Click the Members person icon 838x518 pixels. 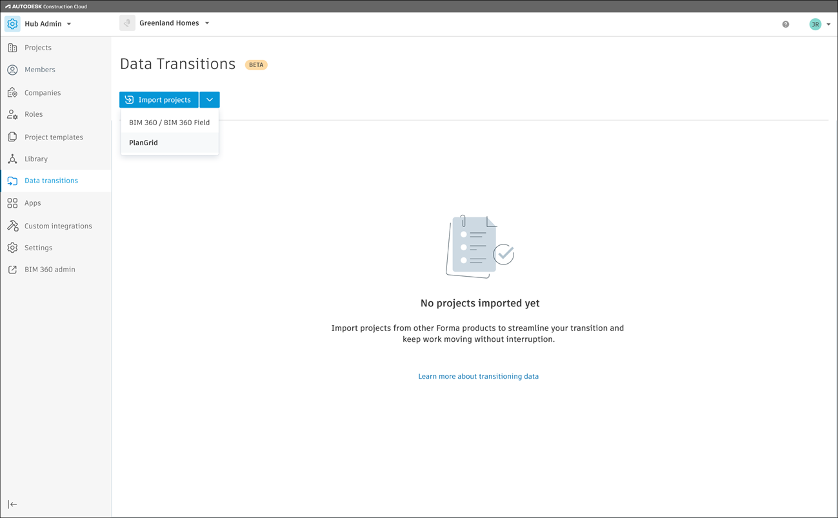point(12,70)
